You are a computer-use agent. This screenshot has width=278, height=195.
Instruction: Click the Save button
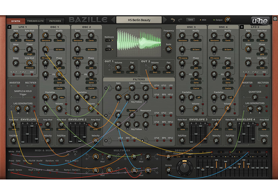pos(191,20)
